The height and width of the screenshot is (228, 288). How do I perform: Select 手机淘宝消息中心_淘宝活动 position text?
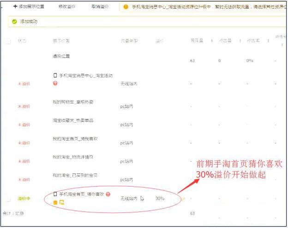[86, 75]
